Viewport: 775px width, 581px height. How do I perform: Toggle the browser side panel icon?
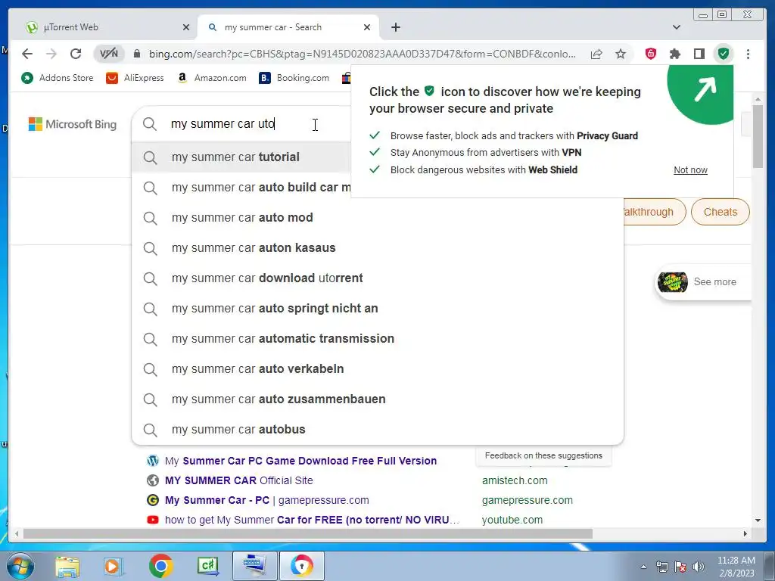click(699, 54)
